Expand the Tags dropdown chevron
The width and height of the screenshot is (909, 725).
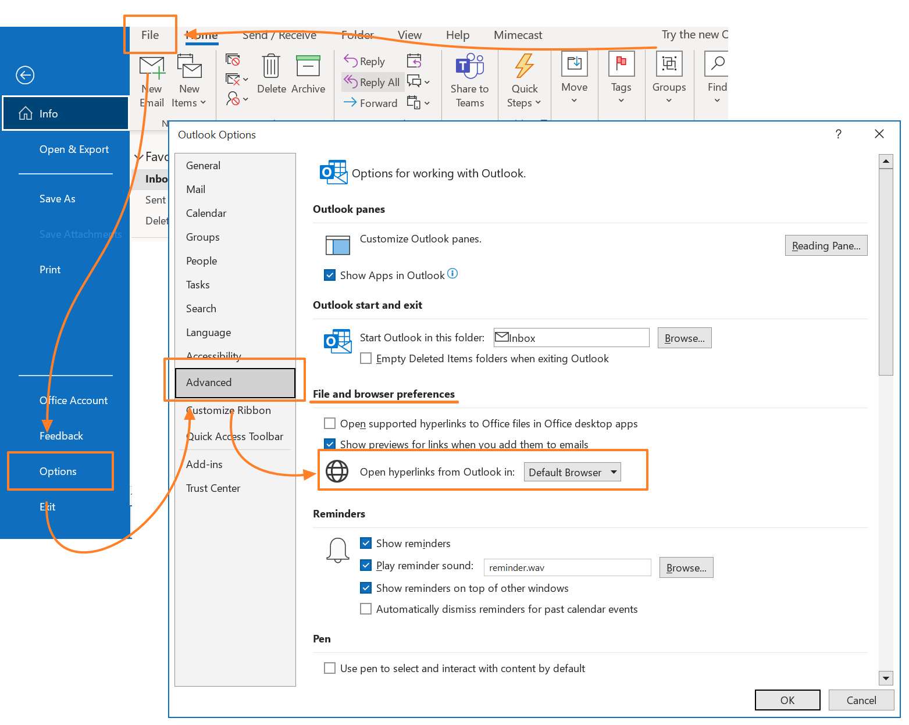point(621,101)
